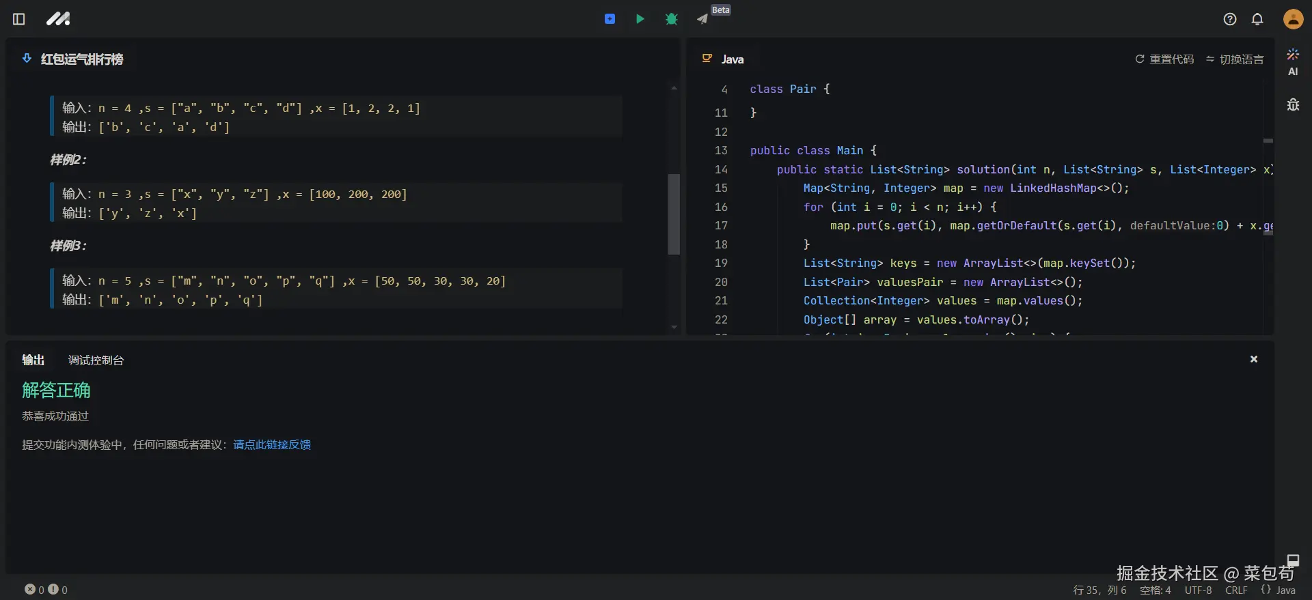Screen dimensions: 1312x600
Task: Close the output panel
Action: tap(1254, 359)
